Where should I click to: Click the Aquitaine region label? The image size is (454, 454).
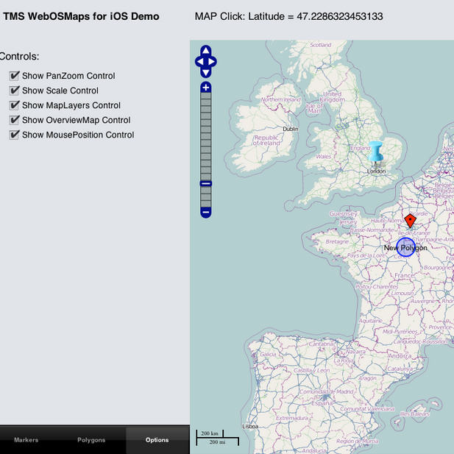click(371, 321)
